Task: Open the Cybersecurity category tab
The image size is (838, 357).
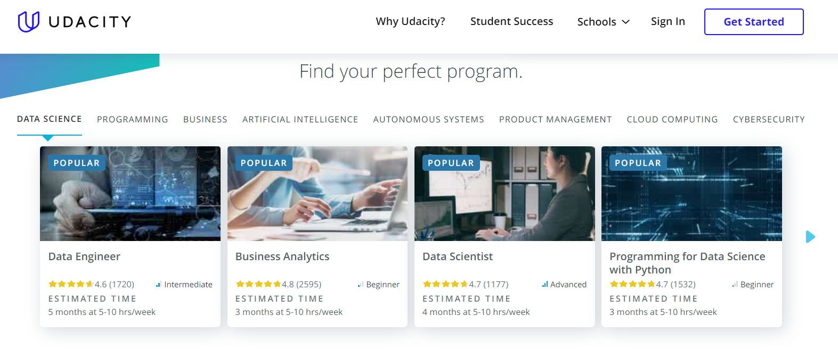Action: [768, 120]
